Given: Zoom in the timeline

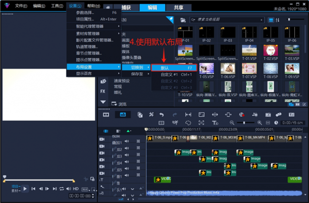Looking at the screenshot, I should [x=260, y=123].
